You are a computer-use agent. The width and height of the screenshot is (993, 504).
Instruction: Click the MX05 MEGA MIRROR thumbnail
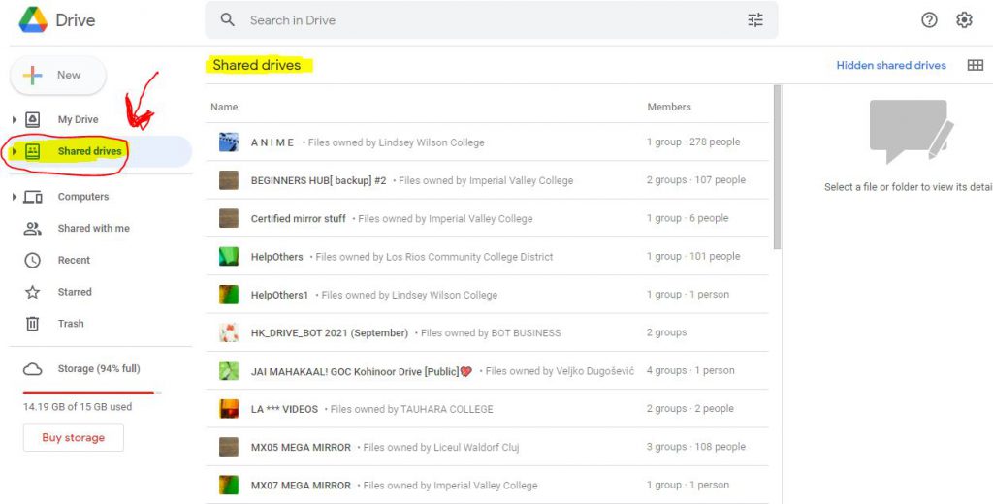pyautogui.click(x=229, y=447)
